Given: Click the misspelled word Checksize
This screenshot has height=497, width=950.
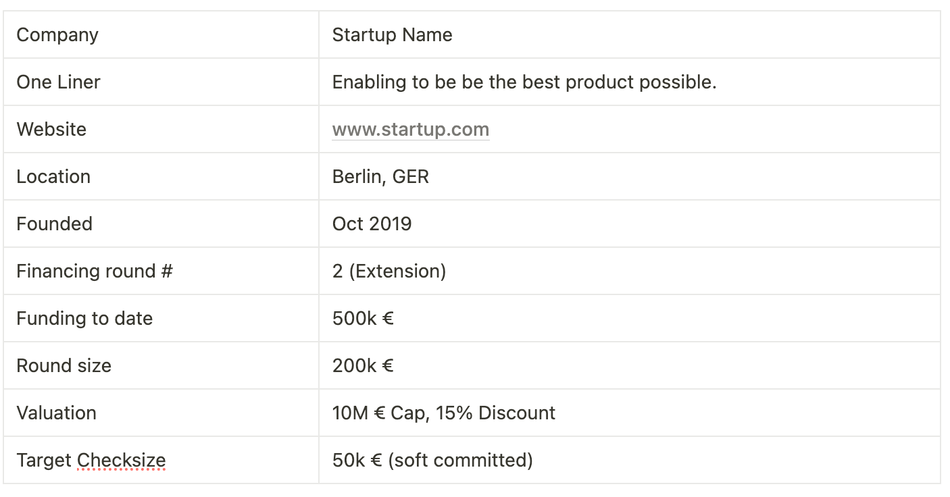Looking at the screenshot, I should 121,461.
